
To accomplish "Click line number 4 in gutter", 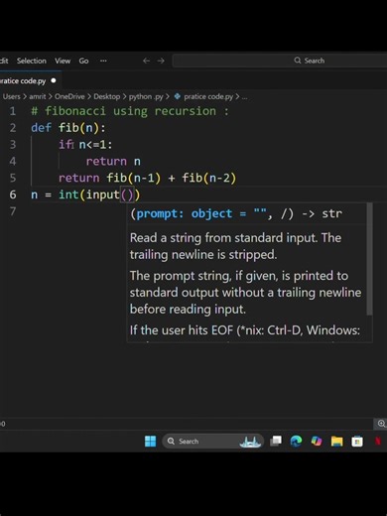I will click(13, 162).
